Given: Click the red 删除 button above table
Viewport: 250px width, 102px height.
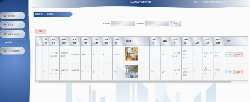Looking at the screenshot, I should tap(41, 31).
